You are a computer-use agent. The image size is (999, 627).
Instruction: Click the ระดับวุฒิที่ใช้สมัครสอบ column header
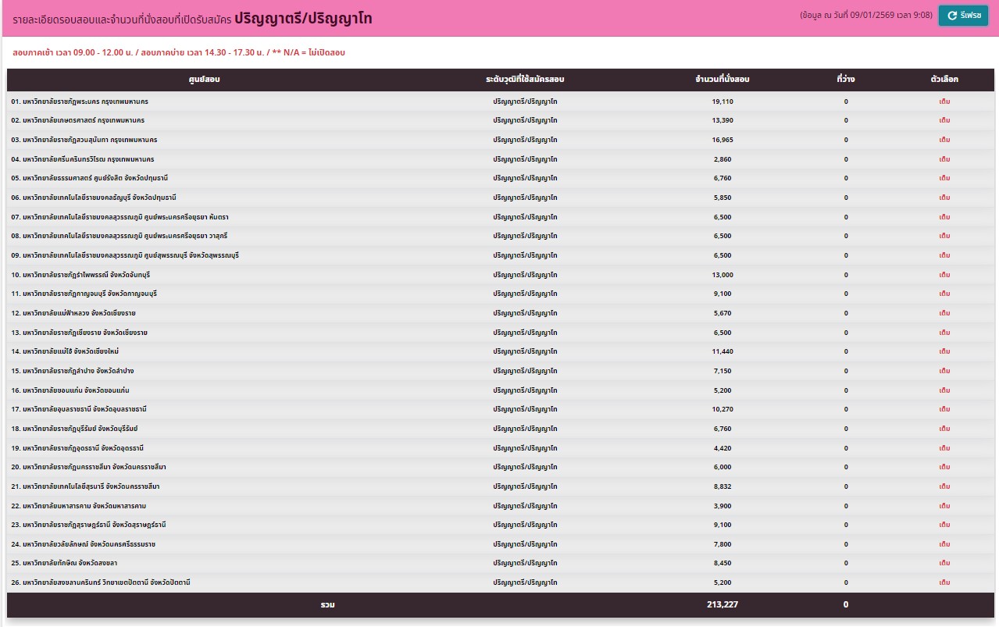coord(525,80)
